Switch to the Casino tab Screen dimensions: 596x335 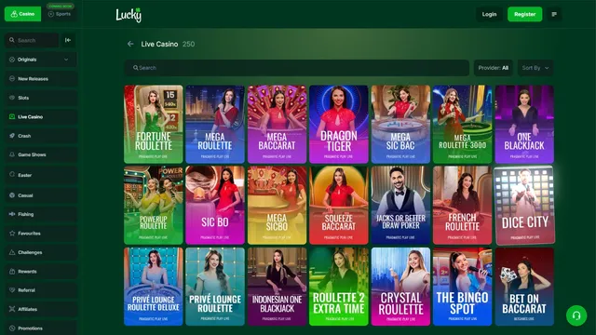click(22, 14)
